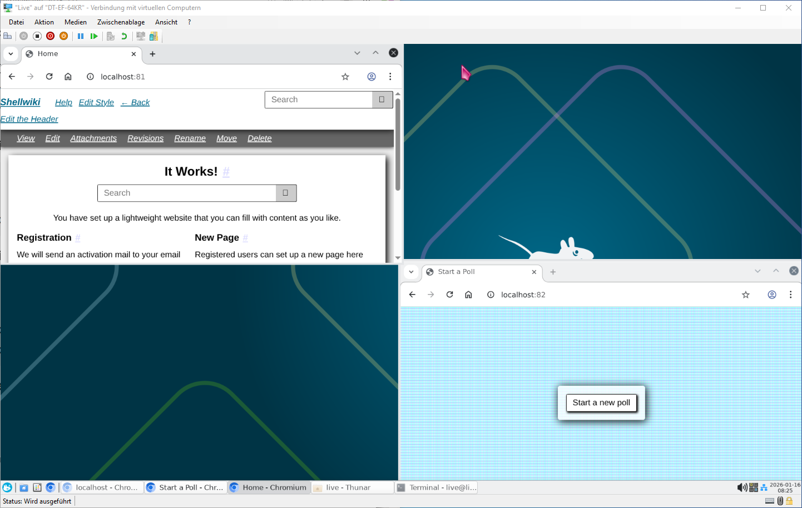Image resolution: width=802 pixels, height=508 pixels.
Task: Open the Medien menu
Action: [75, 22]
